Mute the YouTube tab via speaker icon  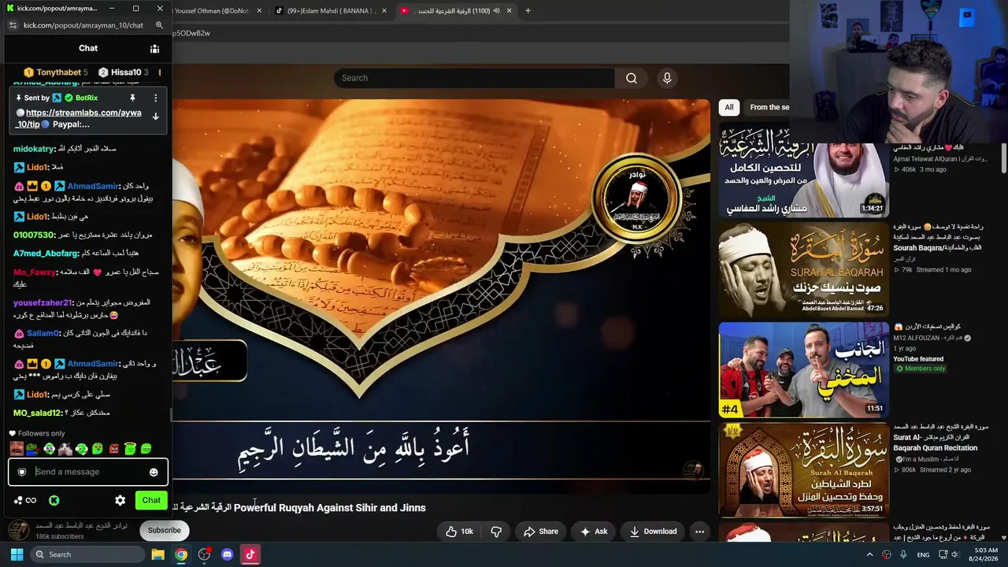496,11
